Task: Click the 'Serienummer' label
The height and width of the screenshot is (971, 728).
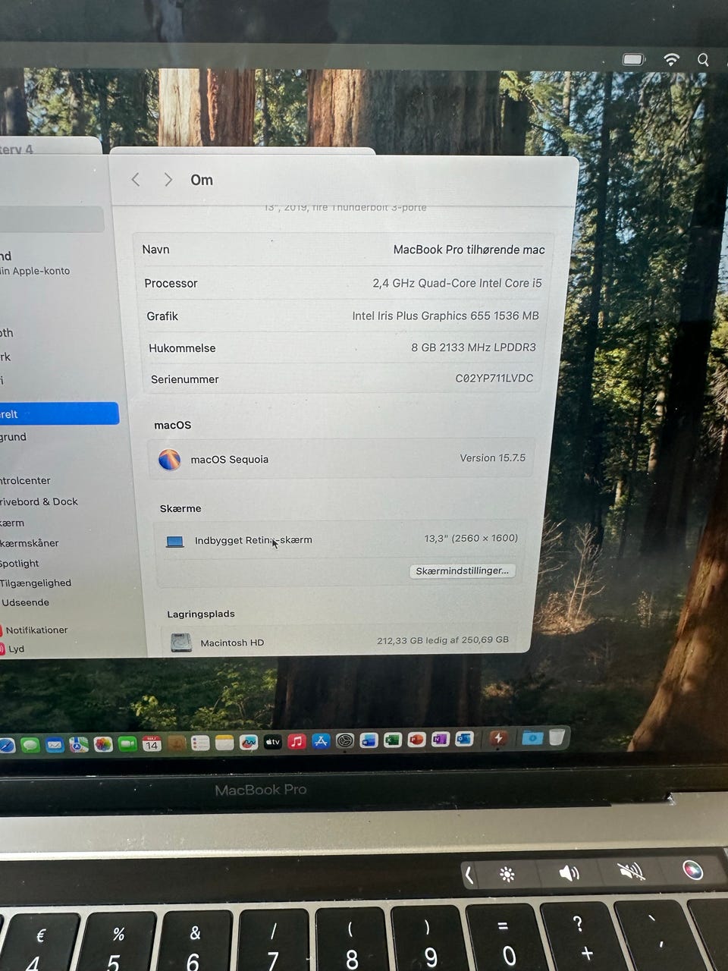Action: pyautogui.click(x=184, y=379)
